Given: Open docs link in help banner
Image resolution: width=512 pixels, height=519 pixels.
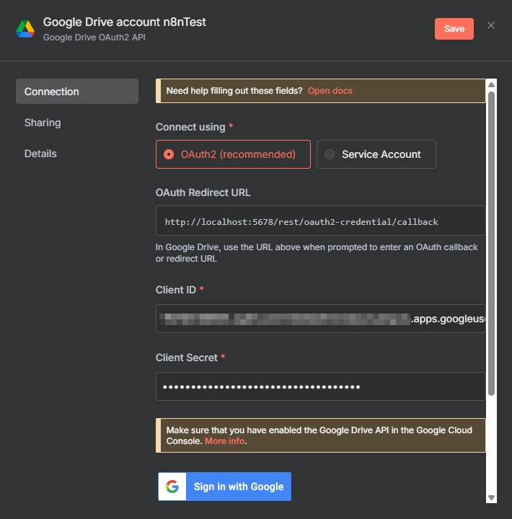Looking at the screenshot, I should 330,91.
